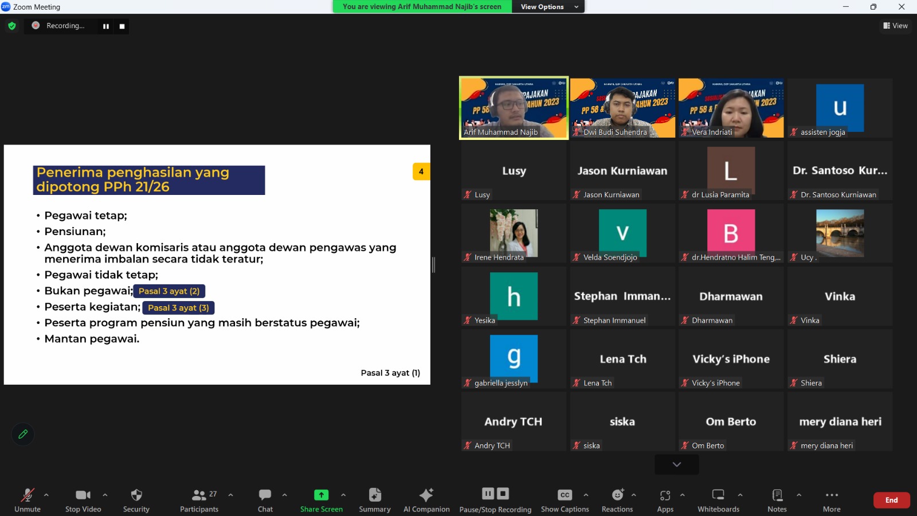This screenshot has height=516, width=917.
Task: Open the Notes tool
Action: [777, 495]
